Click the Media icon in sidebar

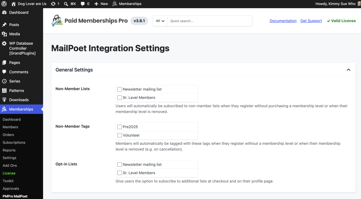point(4,34)
